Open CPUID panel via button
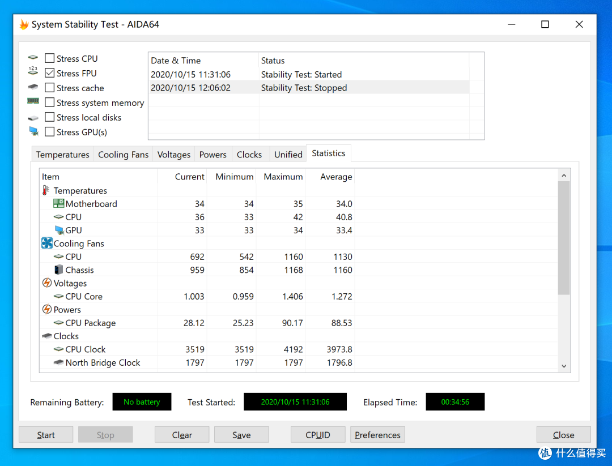The width and height of the screenshot is (612, 466). (x=318, y=434)
